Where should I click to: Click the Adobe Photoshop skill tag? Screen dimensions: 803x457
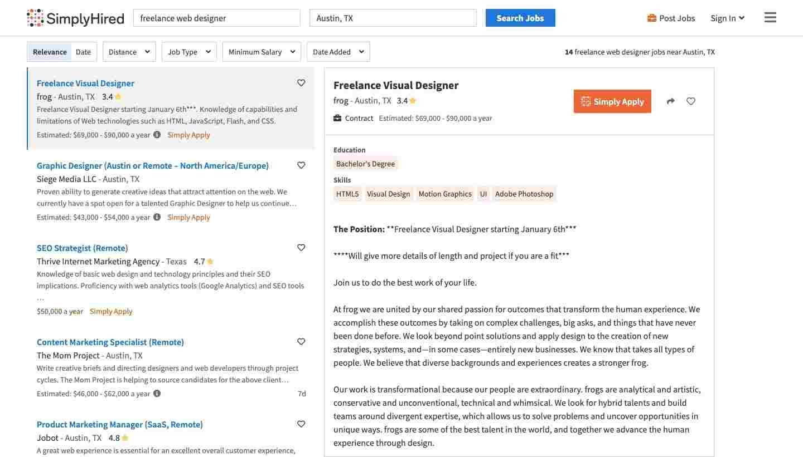pyautogui.click(x=524, y=194)
